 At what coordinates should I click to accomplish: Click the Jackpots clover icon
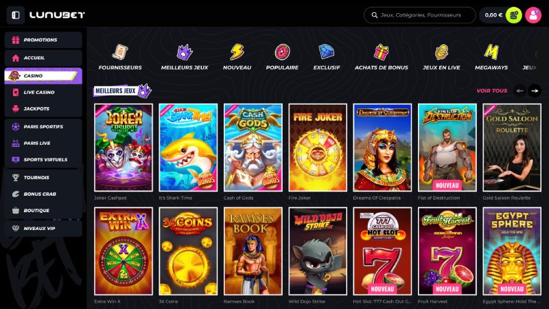coord(15,108)
